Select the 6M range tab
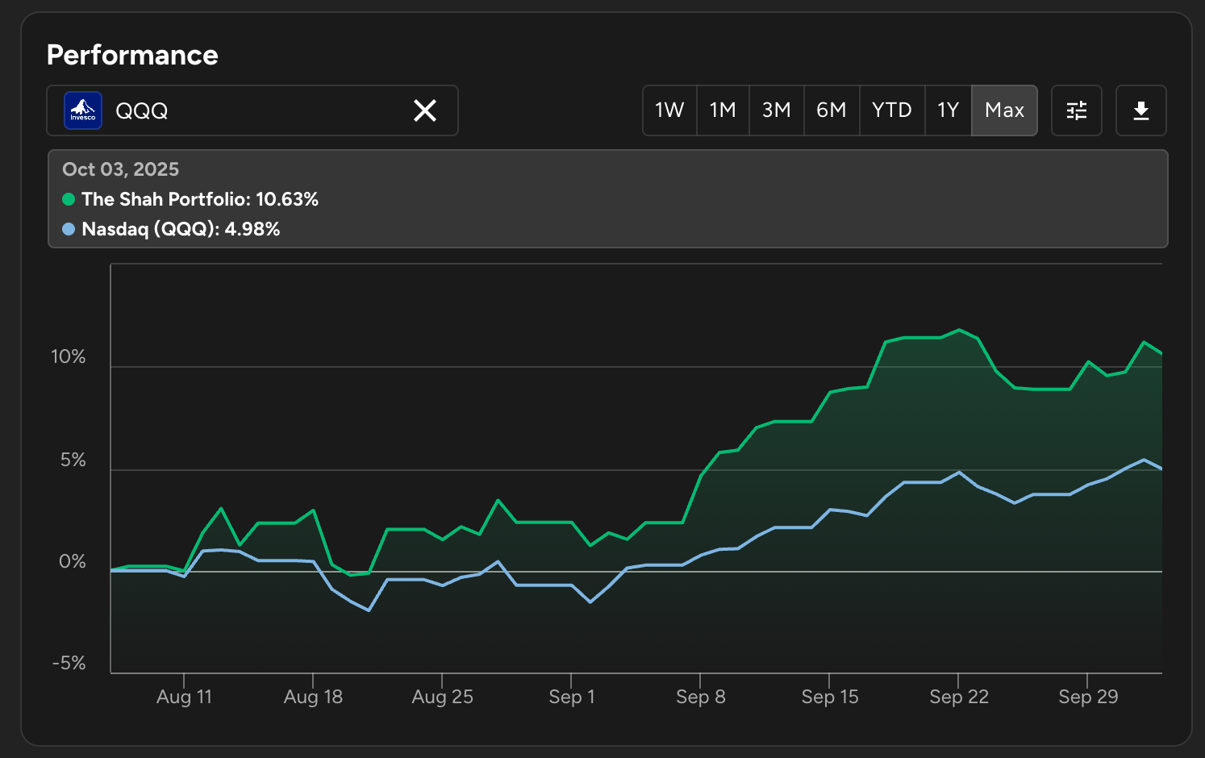This screenshot has width=1205, height=758. [x=832, y=110]
